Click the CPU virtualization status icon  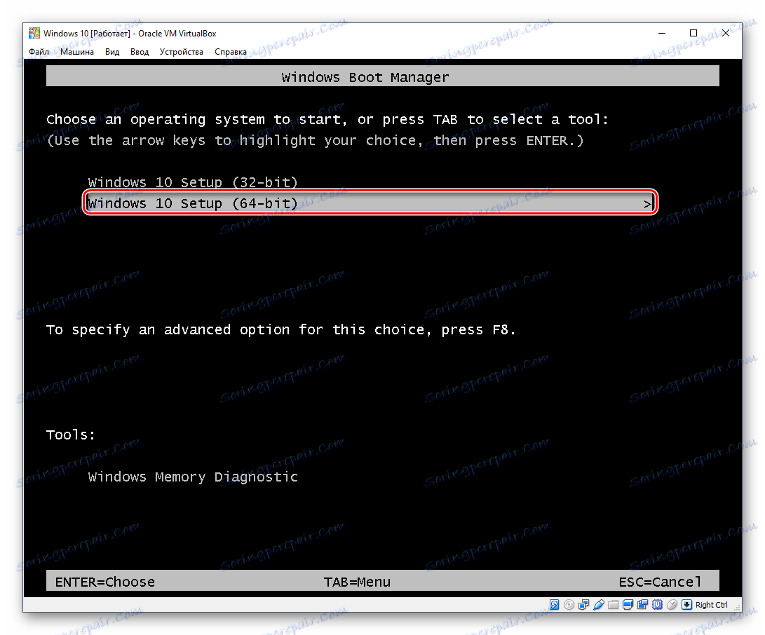[657, 605]
